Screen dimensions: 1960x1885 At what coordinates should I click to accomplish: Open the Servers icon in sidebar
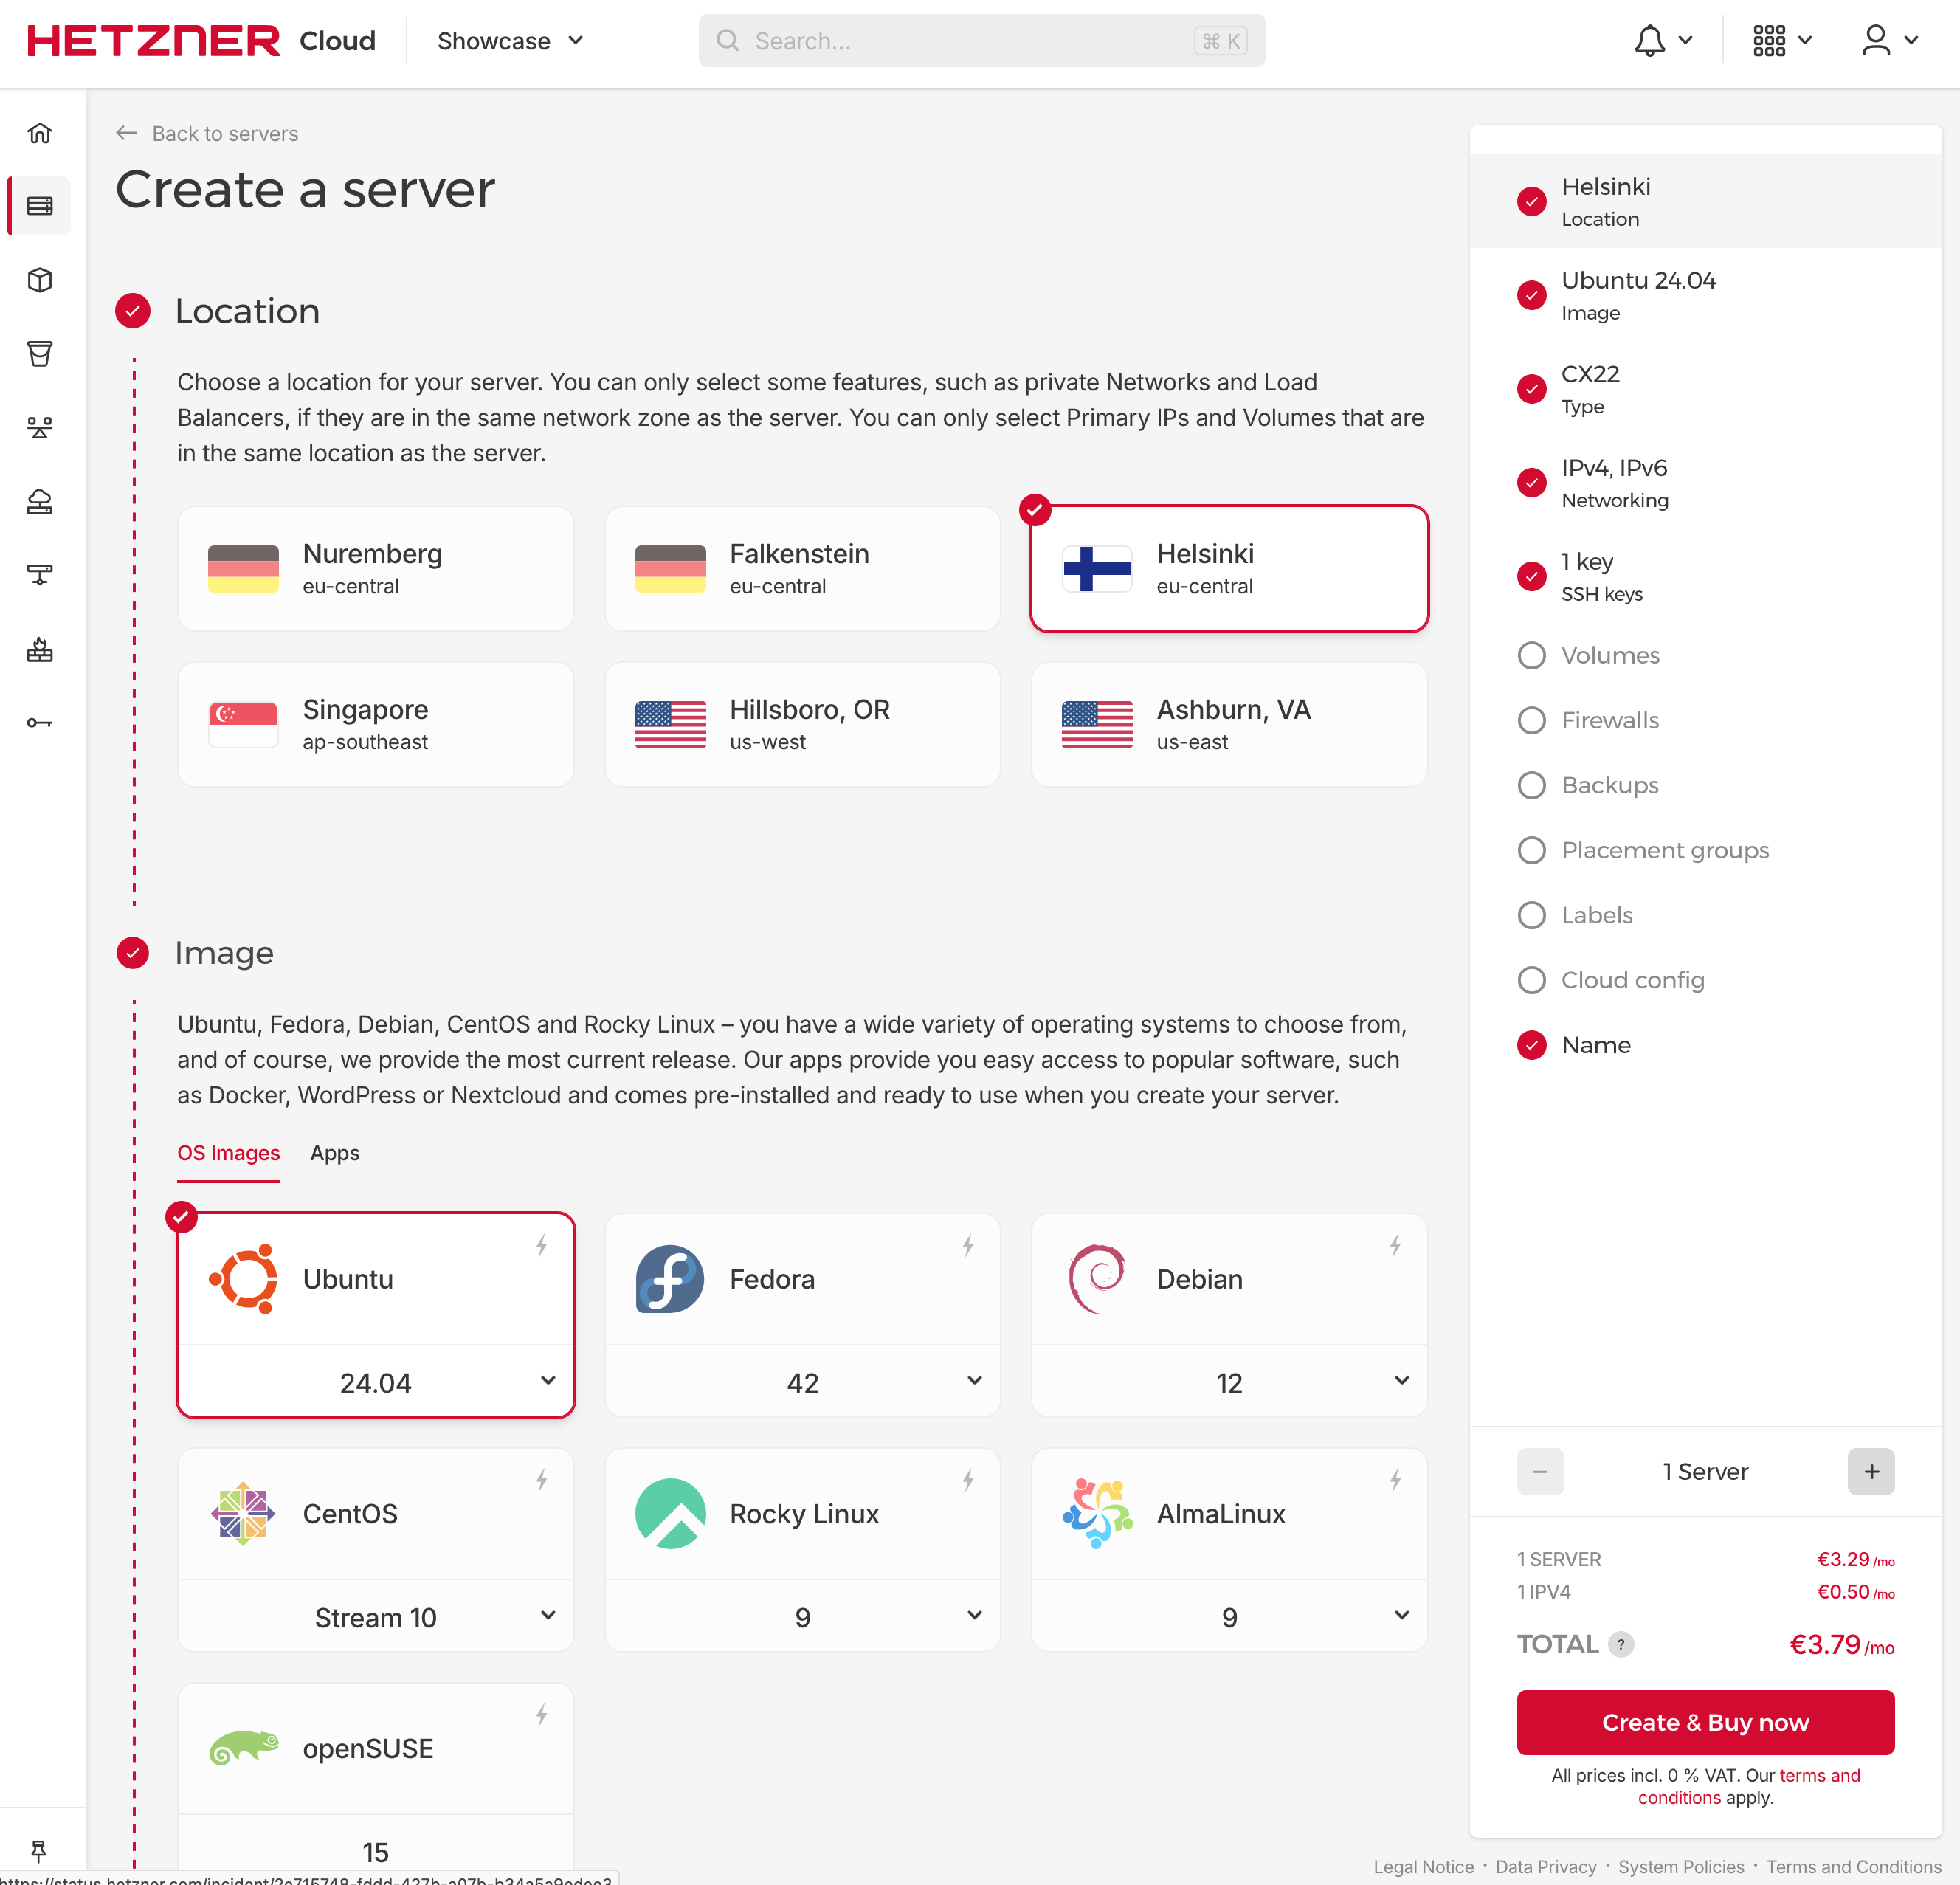[x=40, y=206]
